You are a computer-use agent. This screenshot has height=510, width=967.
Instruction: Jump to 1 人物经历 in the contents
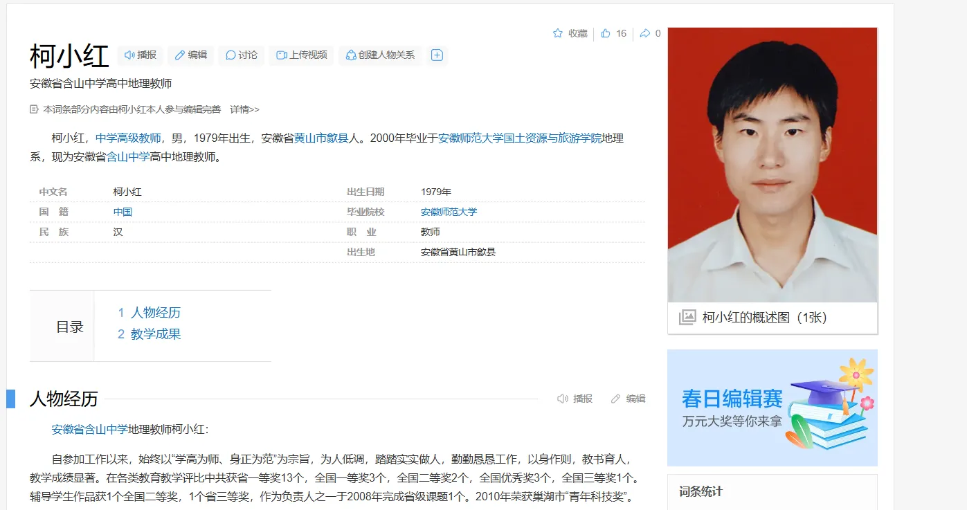(x=149, y=313)
